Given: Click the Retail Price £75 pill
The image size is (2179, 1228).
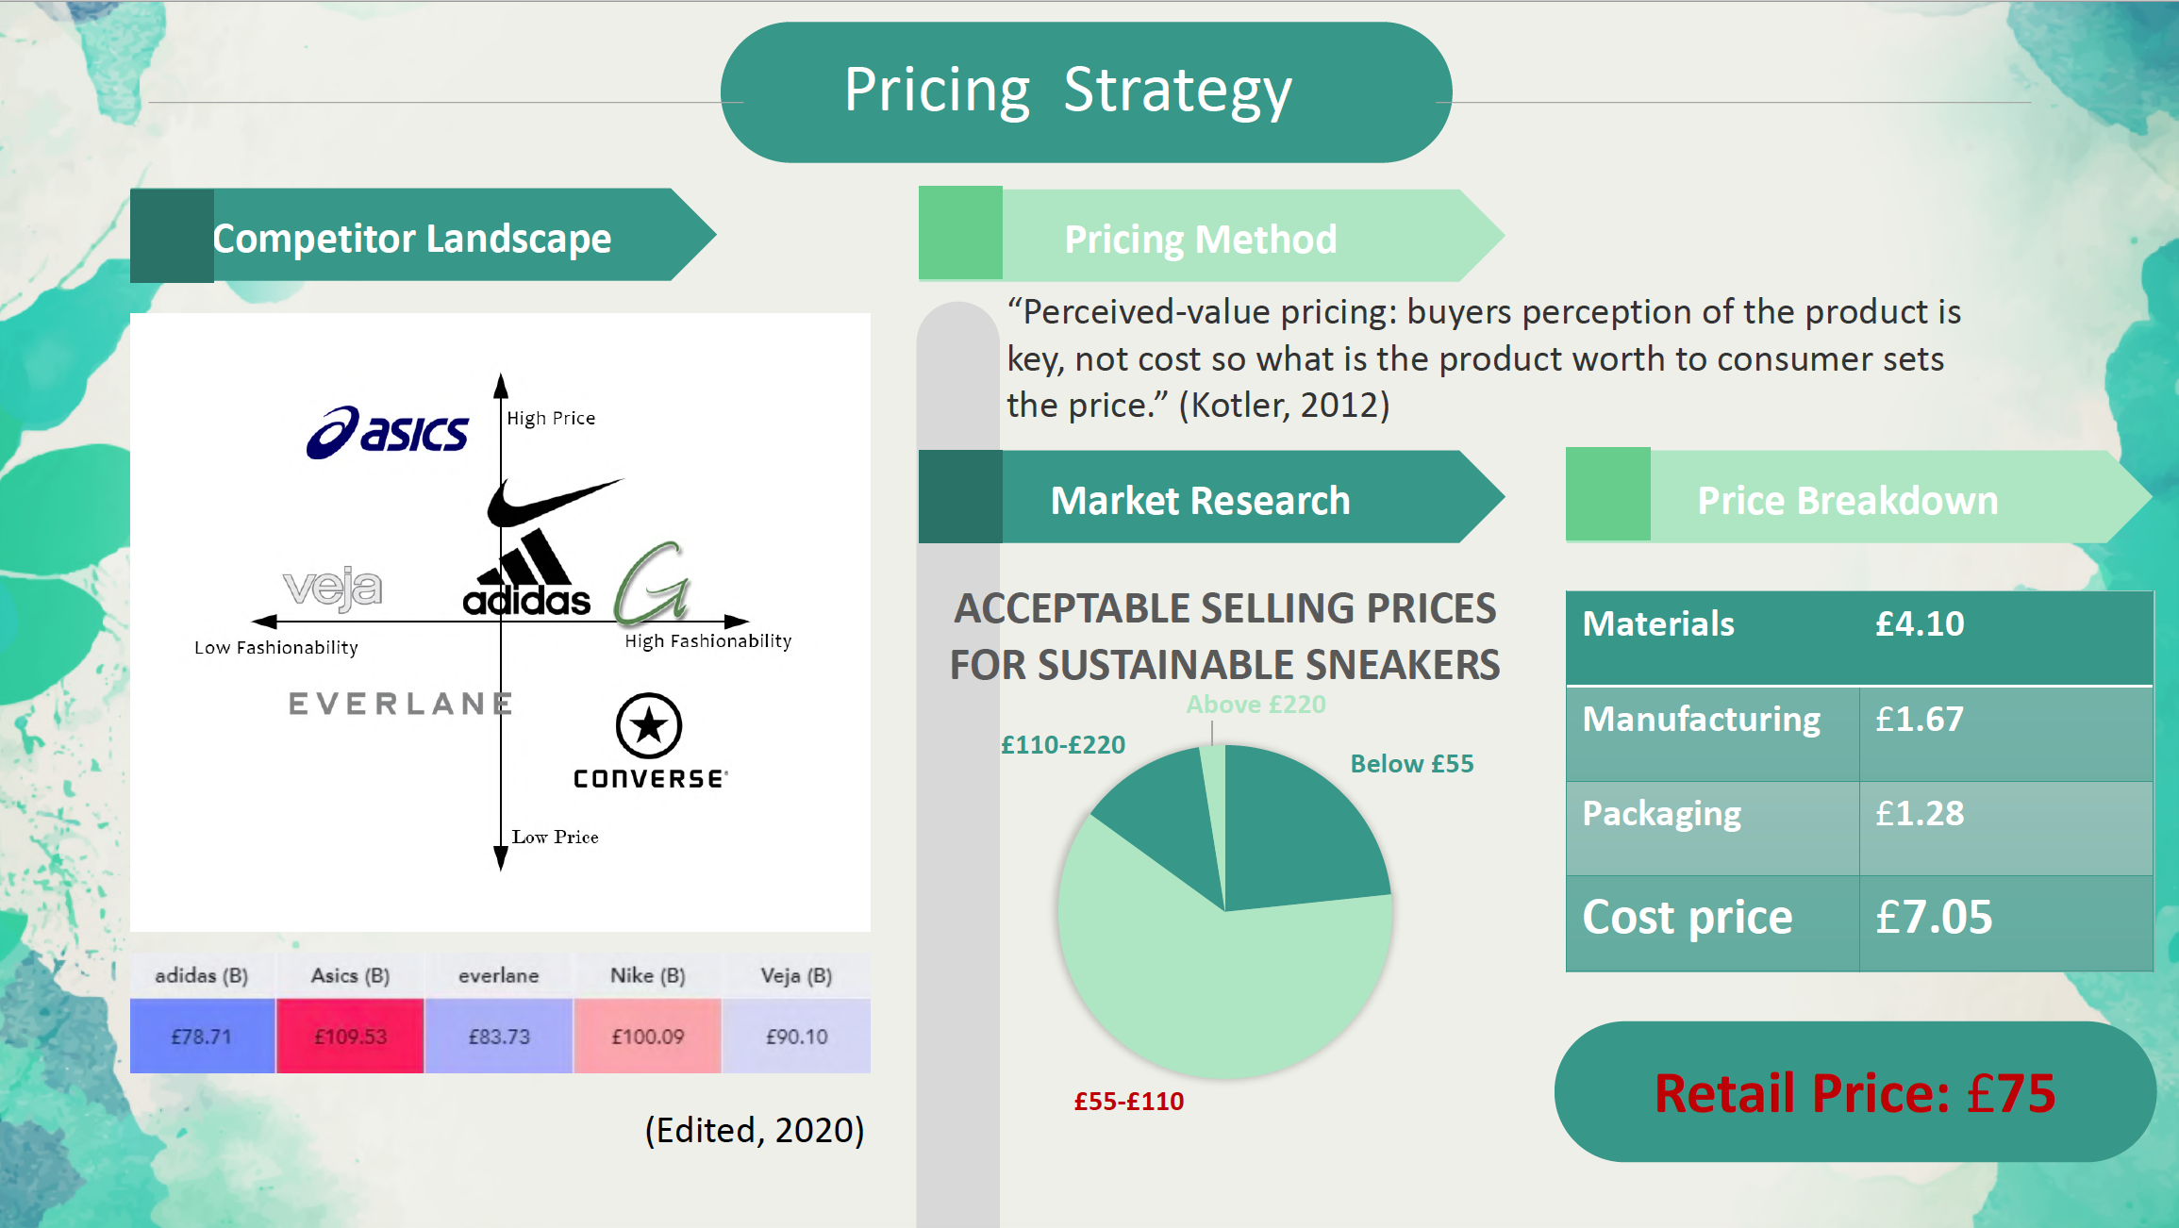Looking at the screenshot, I should (x=1855, y=1092).
